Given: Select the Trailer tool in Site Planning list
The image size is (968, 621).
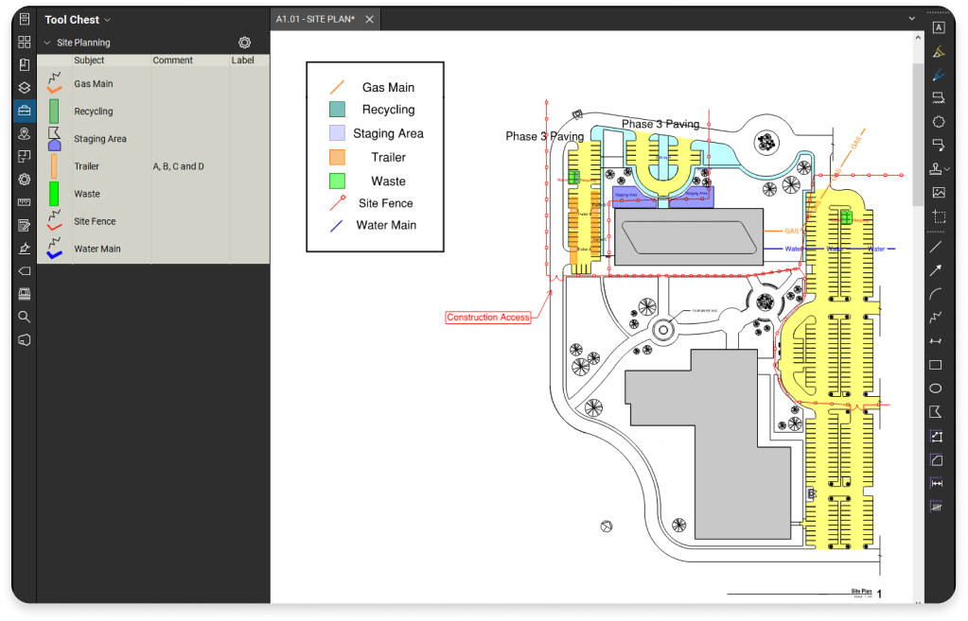Looking at the screenshot, I should (x=87, y=165).
